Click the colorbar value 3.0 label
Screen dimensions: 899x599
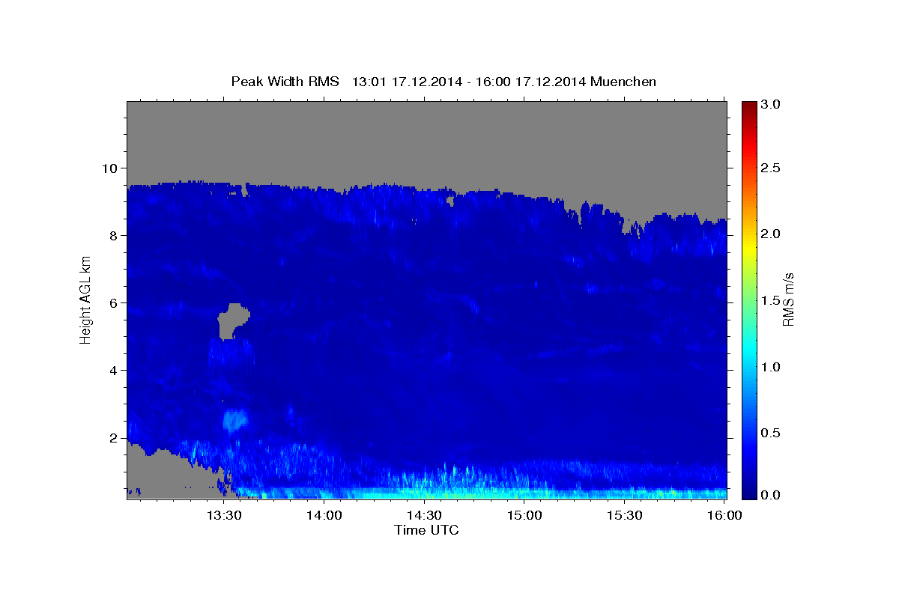(x=770, y=104)
